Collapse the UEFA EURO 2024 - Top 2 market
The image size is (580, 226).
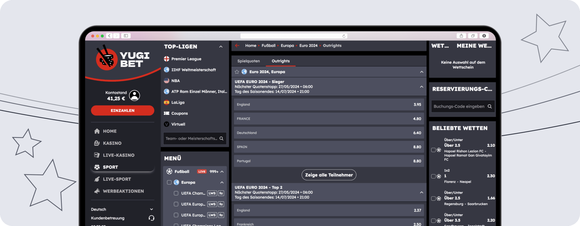[x=421, y=192]
